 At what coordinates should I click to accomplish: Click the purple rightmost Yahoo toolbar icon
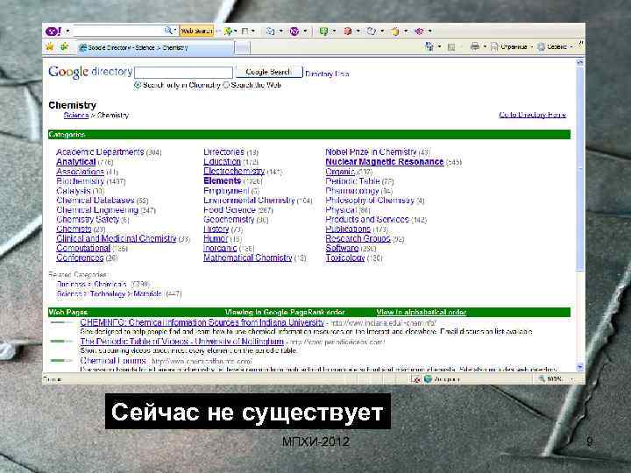[x=419, y=31]
